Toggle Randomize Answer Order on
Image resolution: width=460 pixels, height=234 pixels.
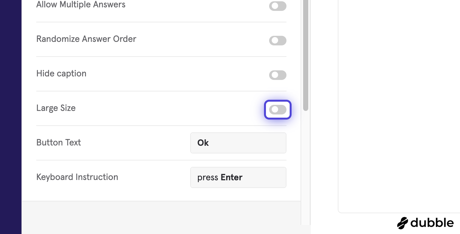coord(278,41)
